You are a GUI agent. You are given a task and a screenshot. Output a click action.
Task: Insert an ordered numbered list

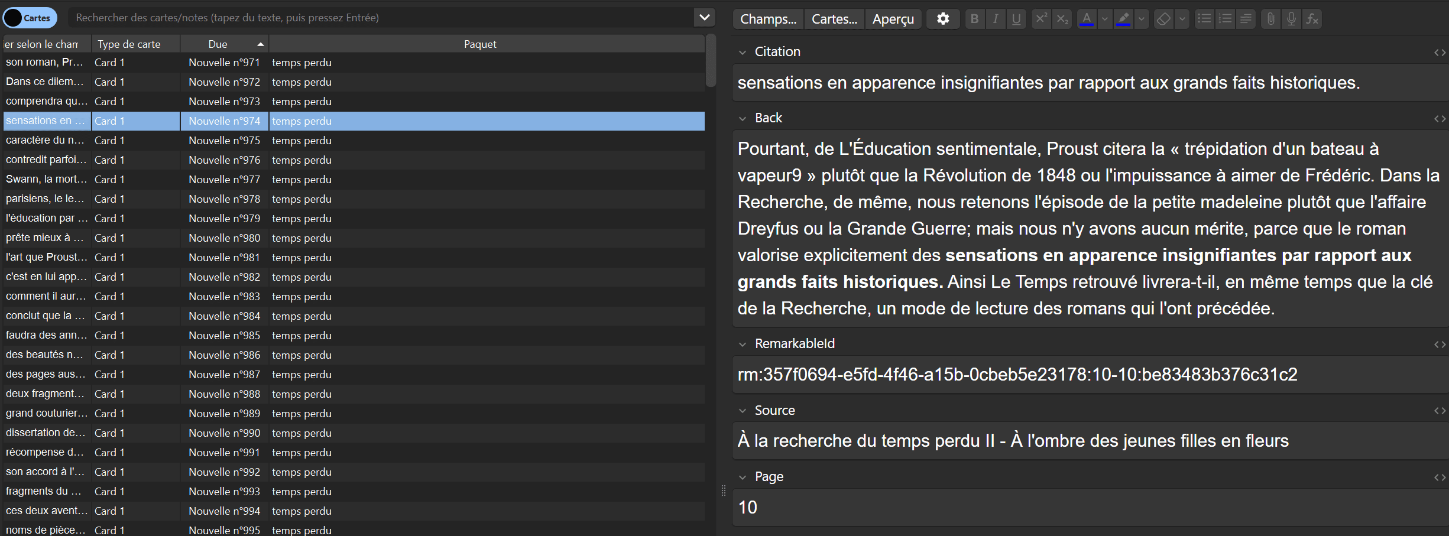point(1225,19)
